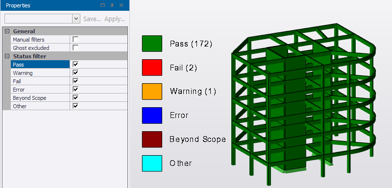Collapse the General section
Screen dimensions: 392x188
pyautogui.click(x=7, y=31)
